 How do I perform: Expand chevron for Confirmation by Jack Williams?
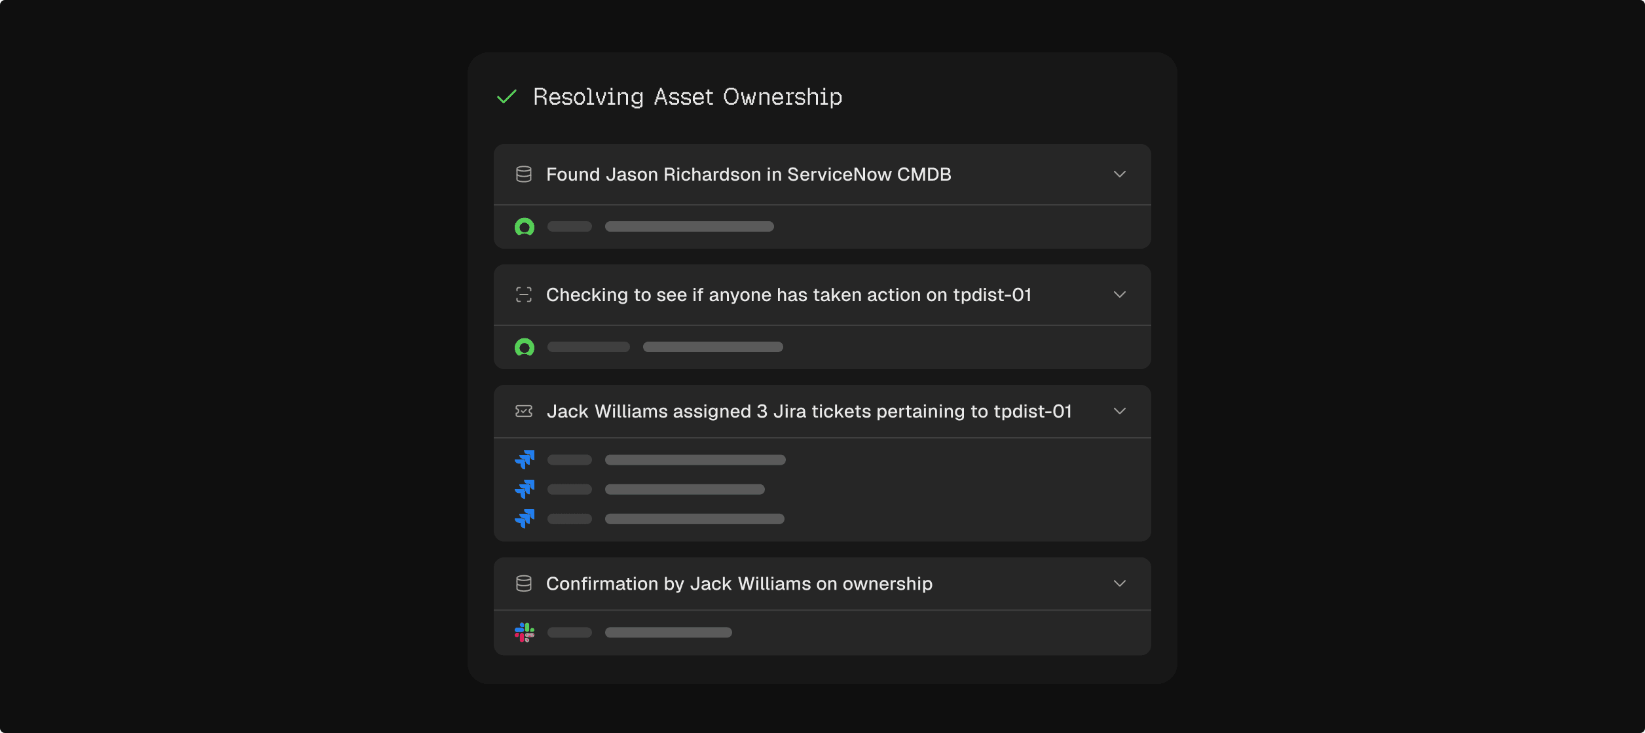(x=1119, y=583)
